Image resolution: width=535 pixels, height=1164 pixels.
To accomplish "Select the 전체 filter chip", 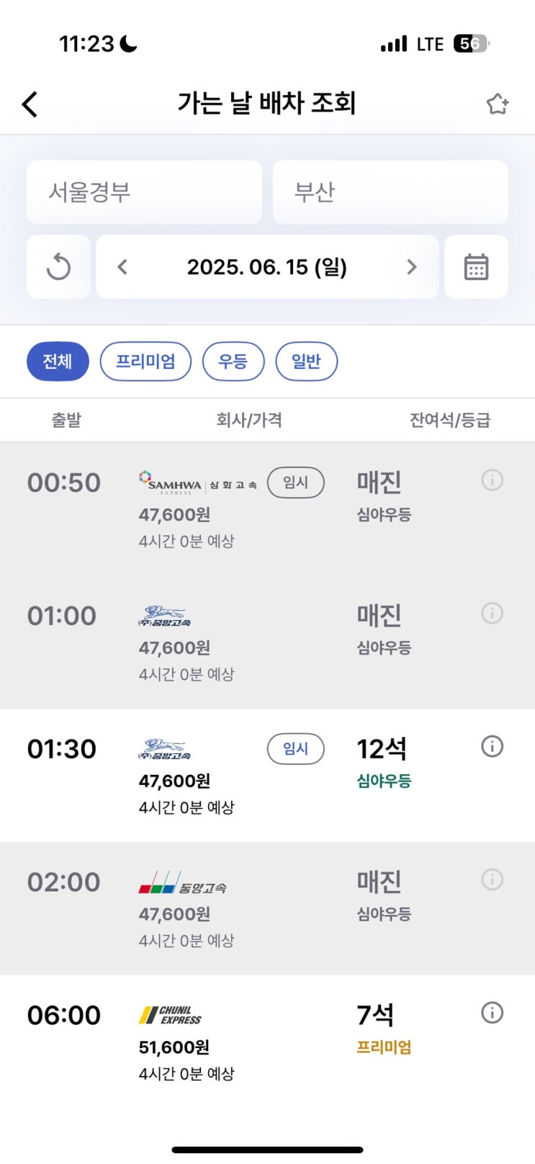I will 58,361.
